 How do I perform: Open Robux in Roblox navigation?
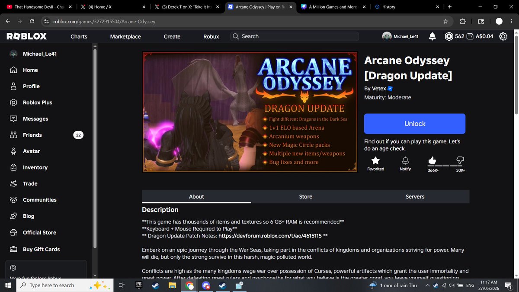pos(211,36)
